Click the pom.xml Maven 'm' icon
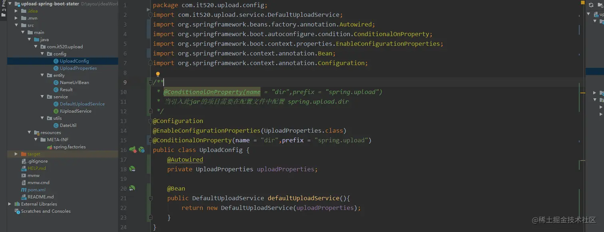 tap(24, 190)
